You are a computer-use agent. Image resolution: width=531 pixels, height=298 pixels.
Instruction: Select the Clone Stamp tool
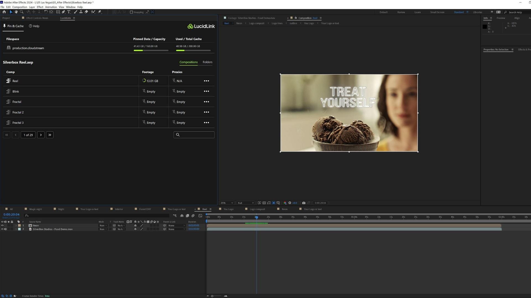click(x=81, y=12)
